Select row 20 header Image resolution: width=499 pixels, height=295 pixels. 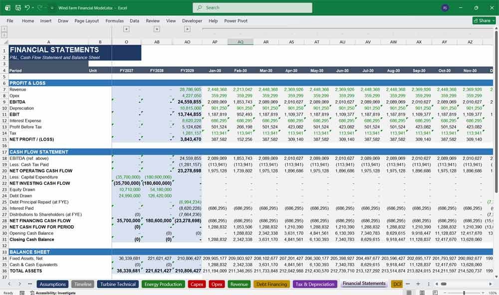click(x=4, y=171)
